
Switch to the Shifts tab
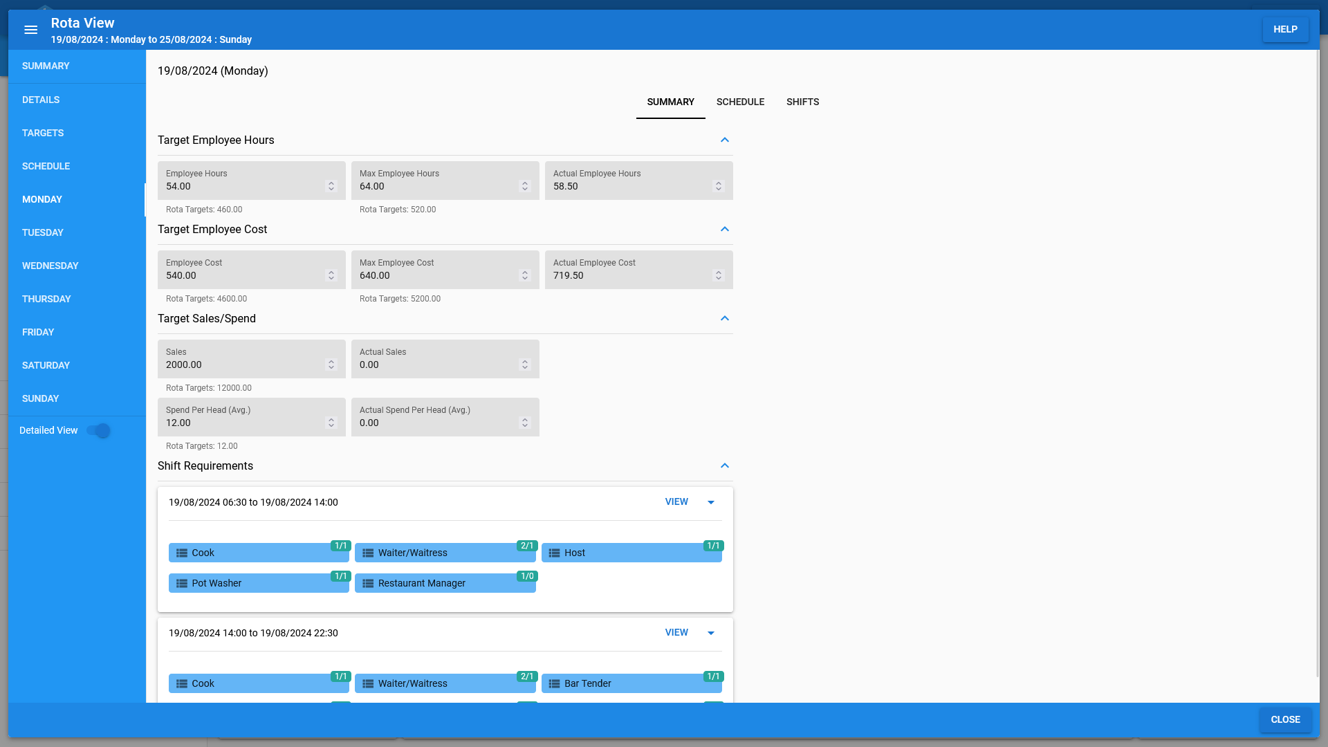tap(802, 102)
